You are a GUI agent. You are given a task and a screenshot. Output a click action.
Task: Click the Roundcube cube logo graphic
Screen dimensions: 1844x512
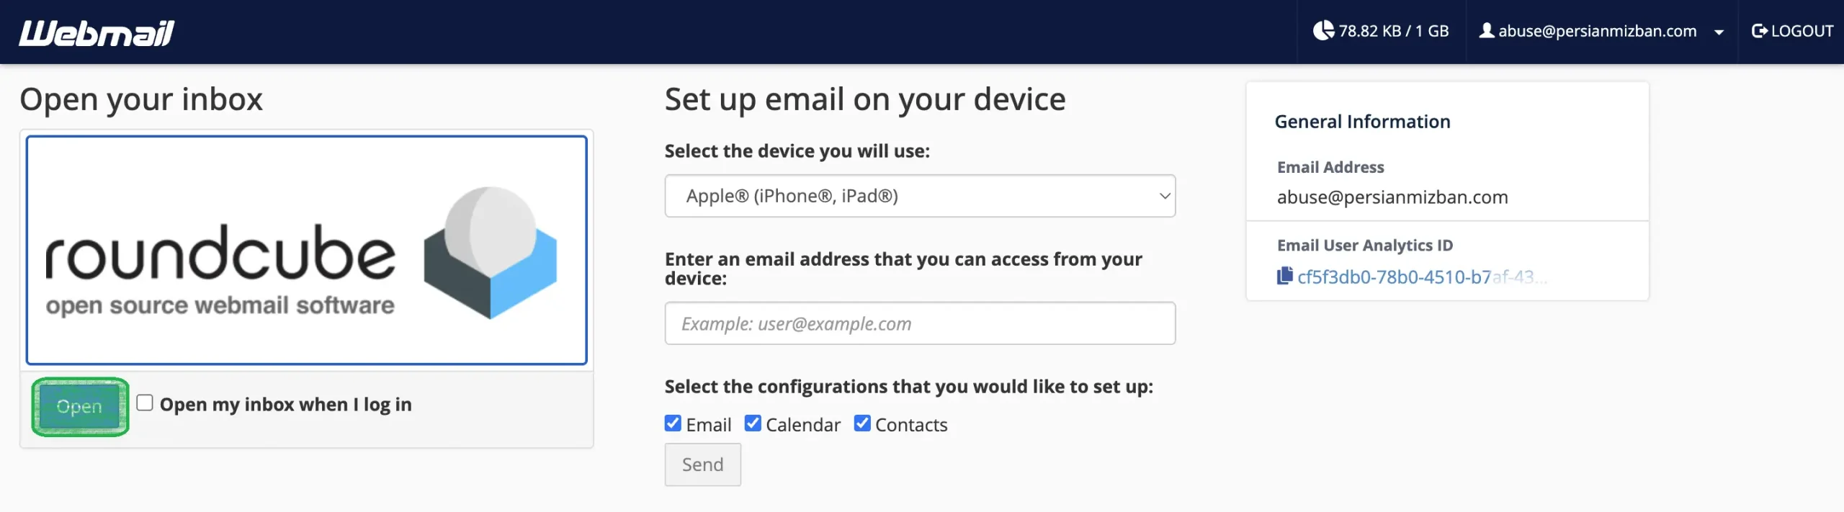[491, 252]
